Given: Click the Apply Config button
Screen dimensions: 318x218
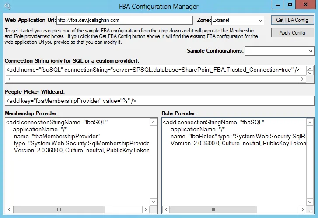Looking at the screenshot, I should [292, 33].
